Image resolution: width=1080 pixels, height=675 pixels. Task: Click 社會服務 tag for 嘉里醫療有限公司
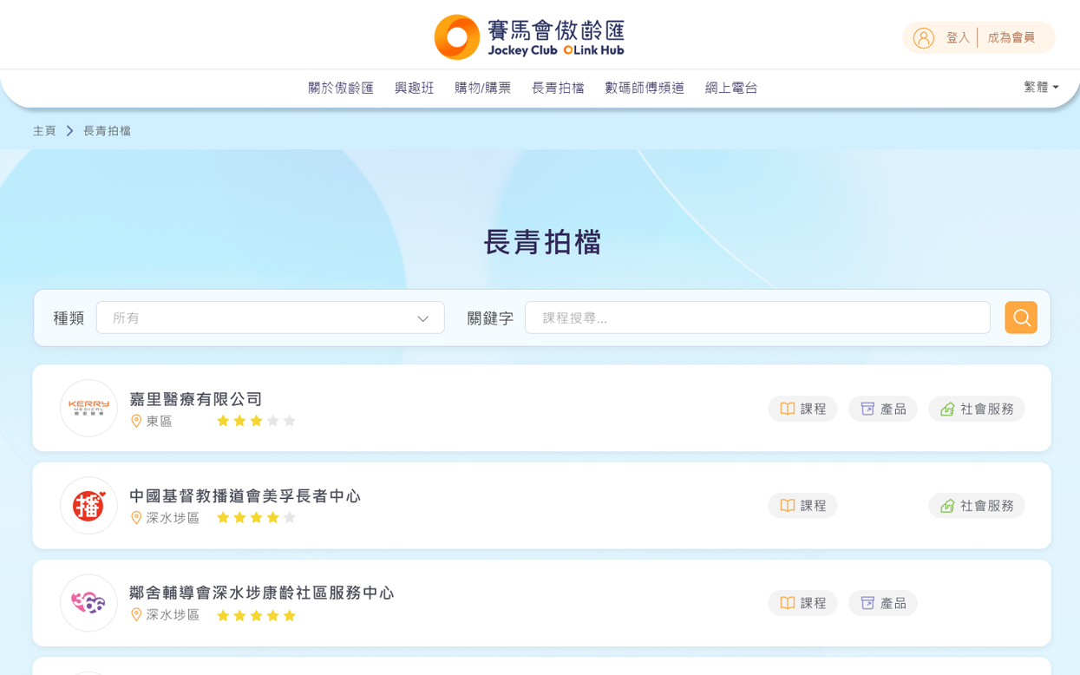click(x=976, y=409)
